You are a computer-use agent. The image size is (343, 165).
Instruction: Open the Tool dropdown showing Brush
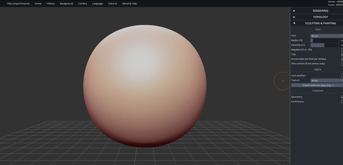[327, 36]
